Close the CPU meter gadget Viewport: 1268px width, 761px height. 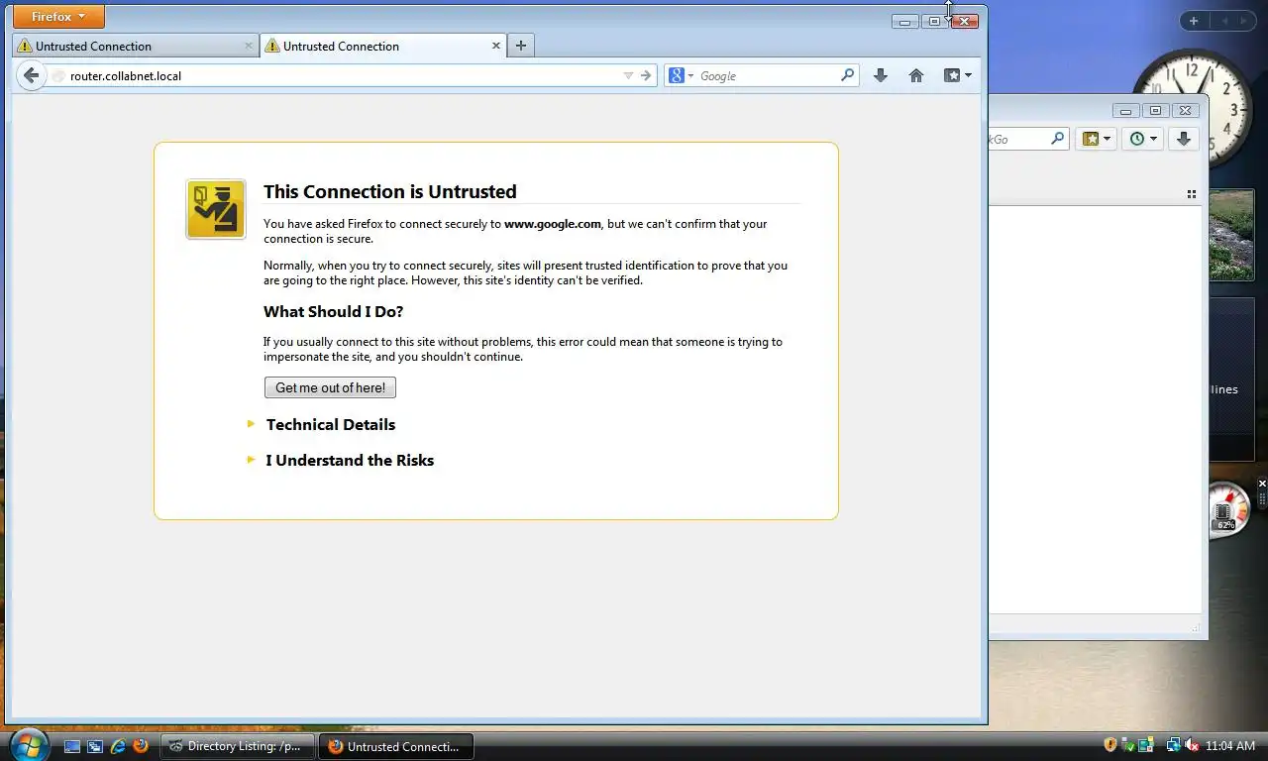click(1262, 484)
